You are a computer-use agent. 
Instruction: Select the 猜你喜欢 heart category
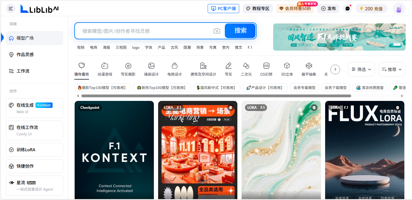click(82, 70)
